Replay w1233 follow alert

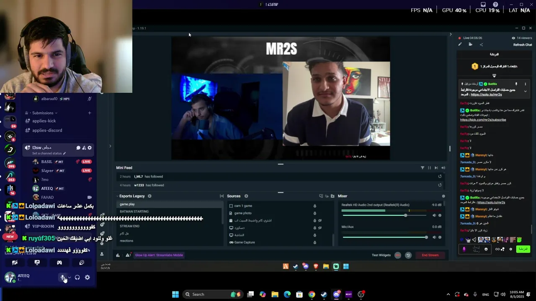[x=440, y=185]
